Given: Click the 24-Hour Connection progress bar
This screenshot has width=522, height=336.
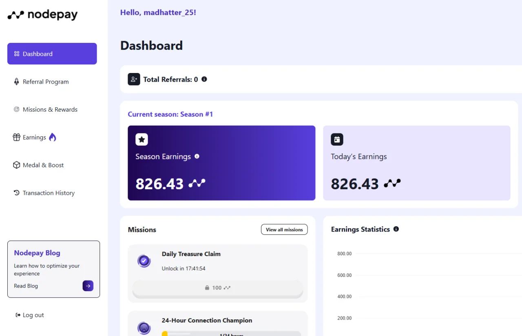Looking at the screenshot, I should pos(231,334).
